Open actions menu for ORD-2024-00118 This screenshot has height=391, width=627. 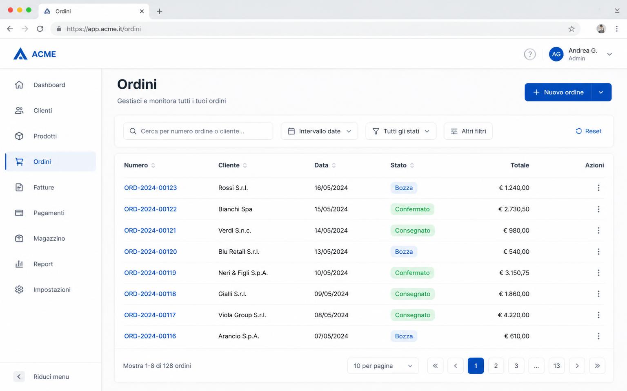click(598, 294)
